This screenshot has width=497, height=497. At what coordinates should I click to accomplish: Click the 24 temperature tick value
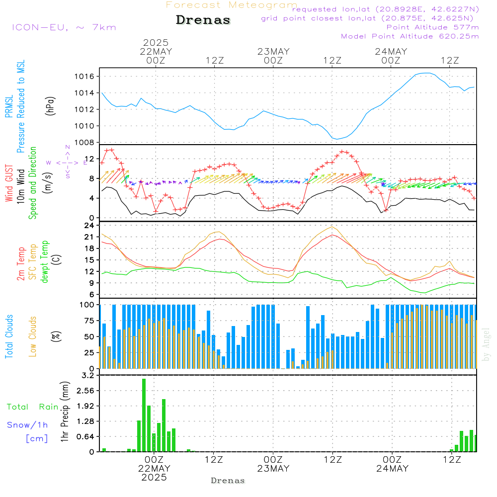pos(89,225)
